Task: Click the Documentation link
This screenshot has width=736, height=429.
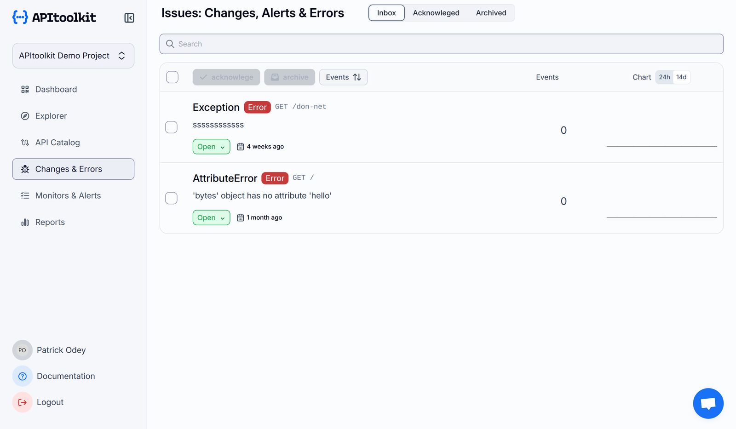Action: [x=65, y=376]
